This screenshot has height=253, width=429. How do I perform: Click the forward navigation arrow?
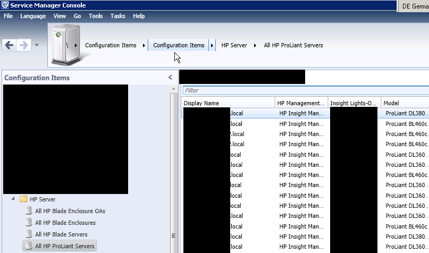(23, 45)
